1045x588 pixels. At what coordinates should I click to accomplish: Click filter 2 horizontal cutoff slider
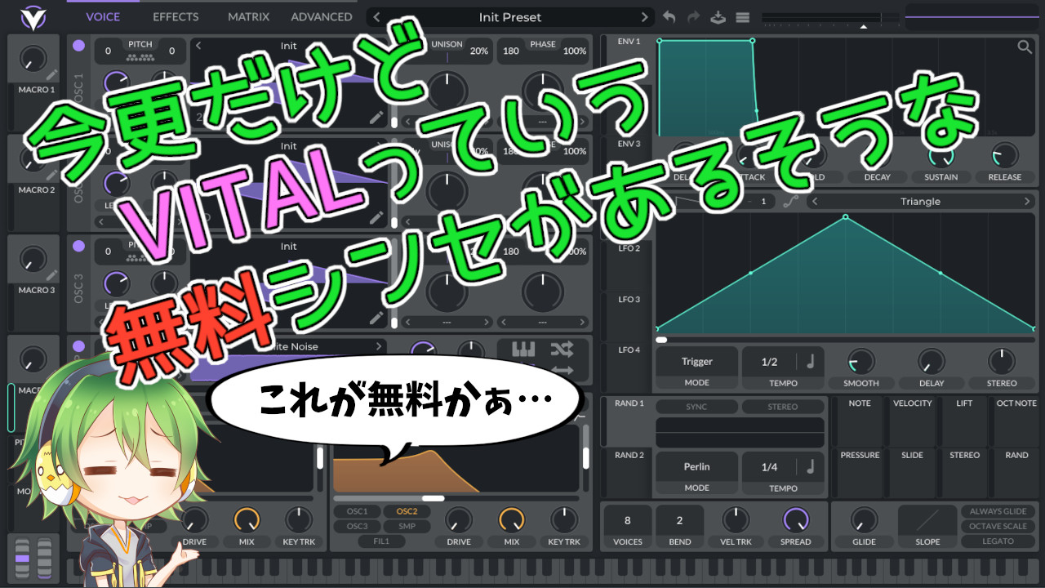click(x=456, y=498)
